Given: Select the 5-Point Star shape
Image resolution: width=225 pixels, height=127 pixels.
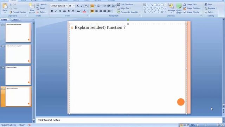Looking at the screenshot, I should [162, 12].
